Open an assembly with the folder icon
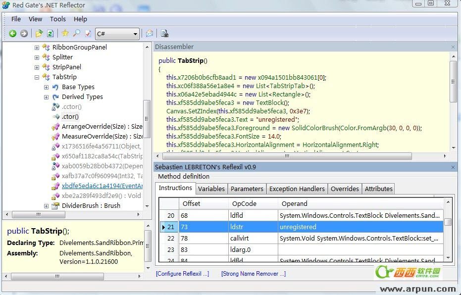461x295 pixels. (x=39, y=34)
